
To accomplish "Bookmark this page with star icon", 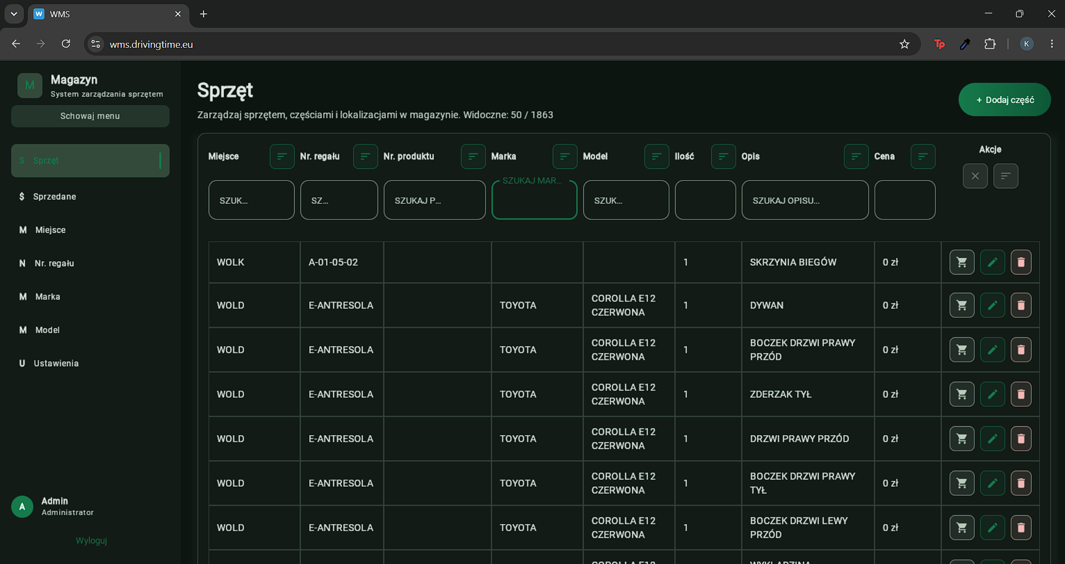I will tap(904, 44).
